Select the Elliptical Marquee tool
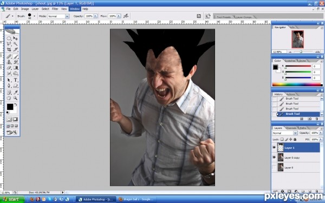Viewport: 325px width, 203px height. click(9, 38)
